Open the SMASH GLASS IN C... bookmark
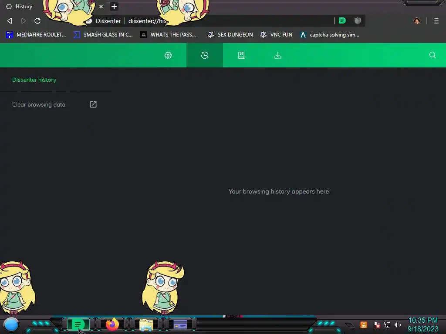 (x=103, y=35)
